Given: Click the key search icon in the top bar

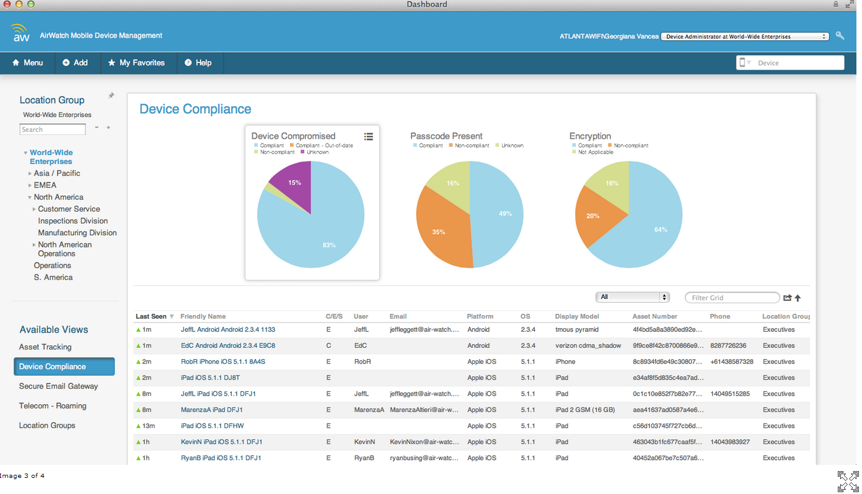Looking at the screenshot, I should [840, 35].
